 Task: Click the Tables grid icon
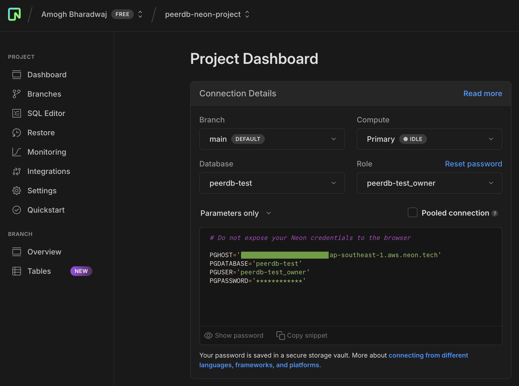[x=16, y=271]
